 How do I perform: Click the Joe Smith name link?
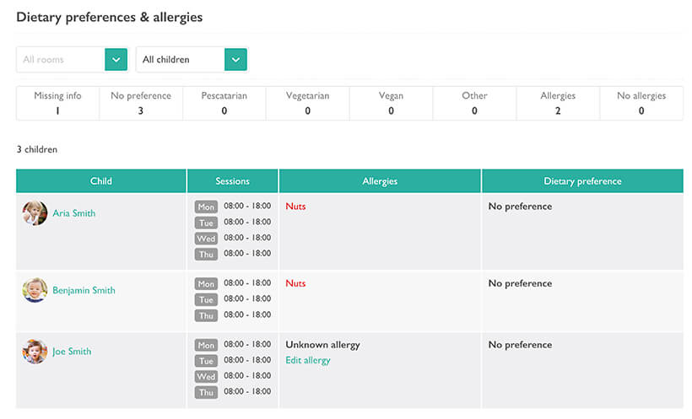(72, 352)
